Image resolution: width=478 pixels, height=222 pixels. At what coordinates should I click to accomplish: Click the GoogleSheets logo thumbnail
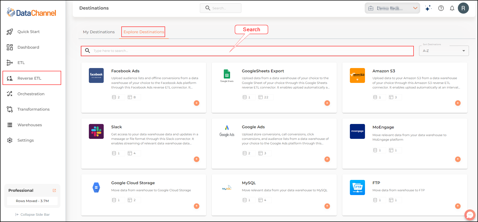227,76
